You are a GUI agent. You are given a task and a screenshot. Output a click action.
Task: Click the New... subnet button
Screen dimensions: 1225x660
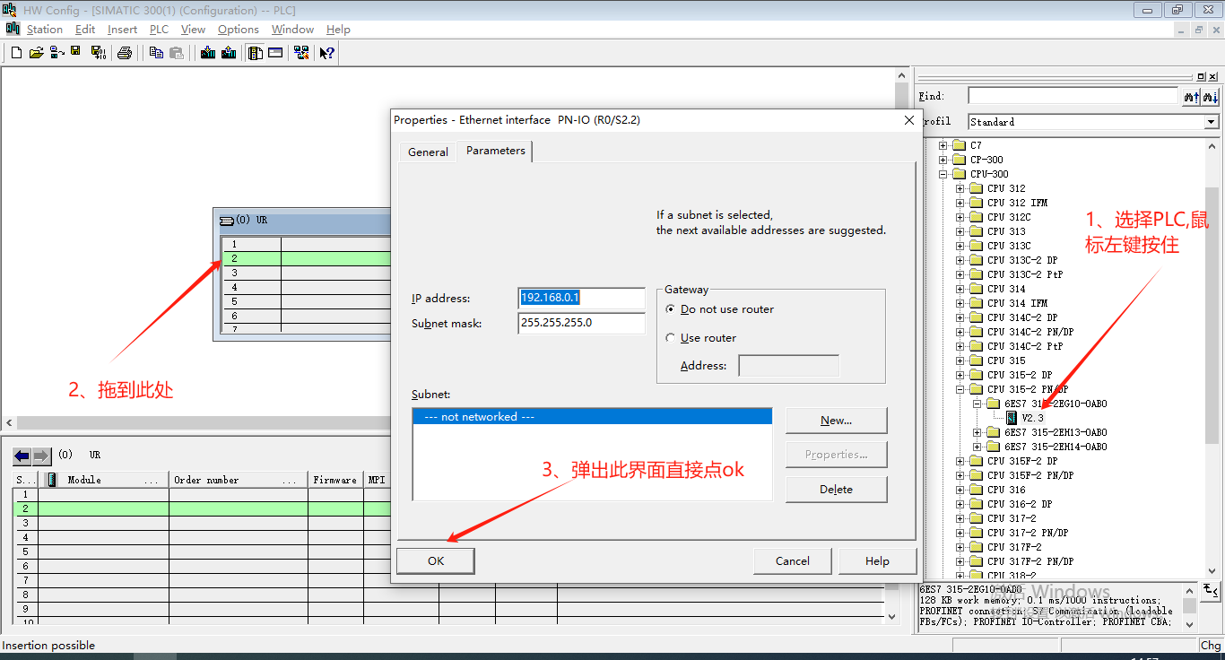[836, 420]
